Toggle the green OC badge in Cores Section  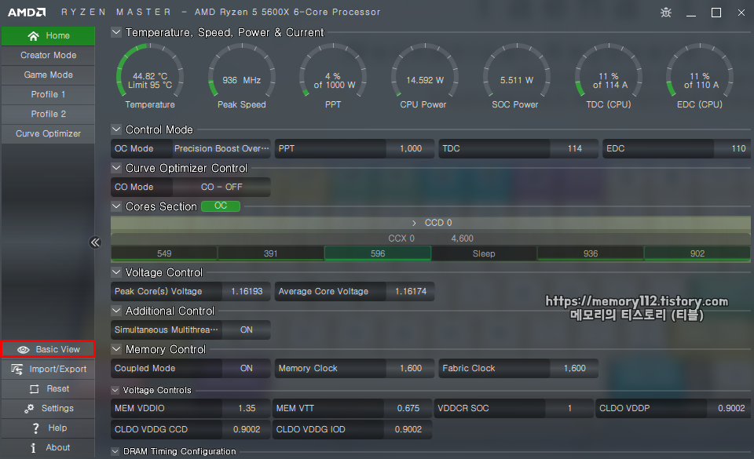(221, 206)
